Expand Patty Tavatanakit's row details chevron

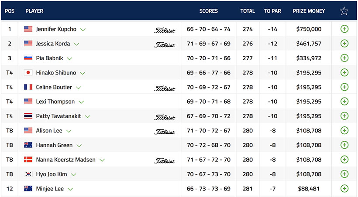(x=88, y=117)
